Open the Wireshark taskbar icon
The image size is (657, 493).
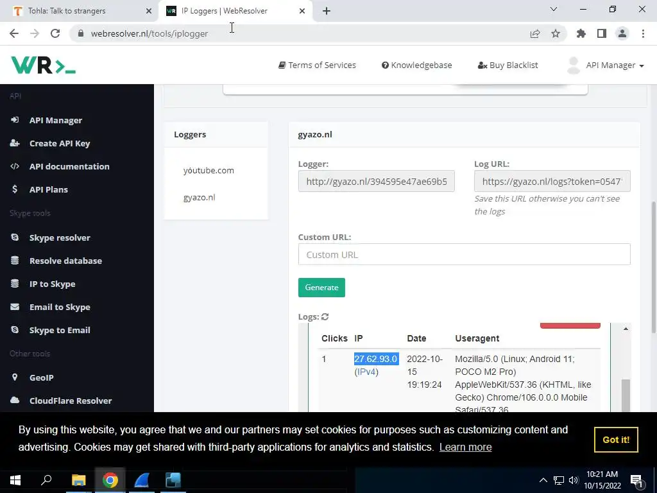142,480
